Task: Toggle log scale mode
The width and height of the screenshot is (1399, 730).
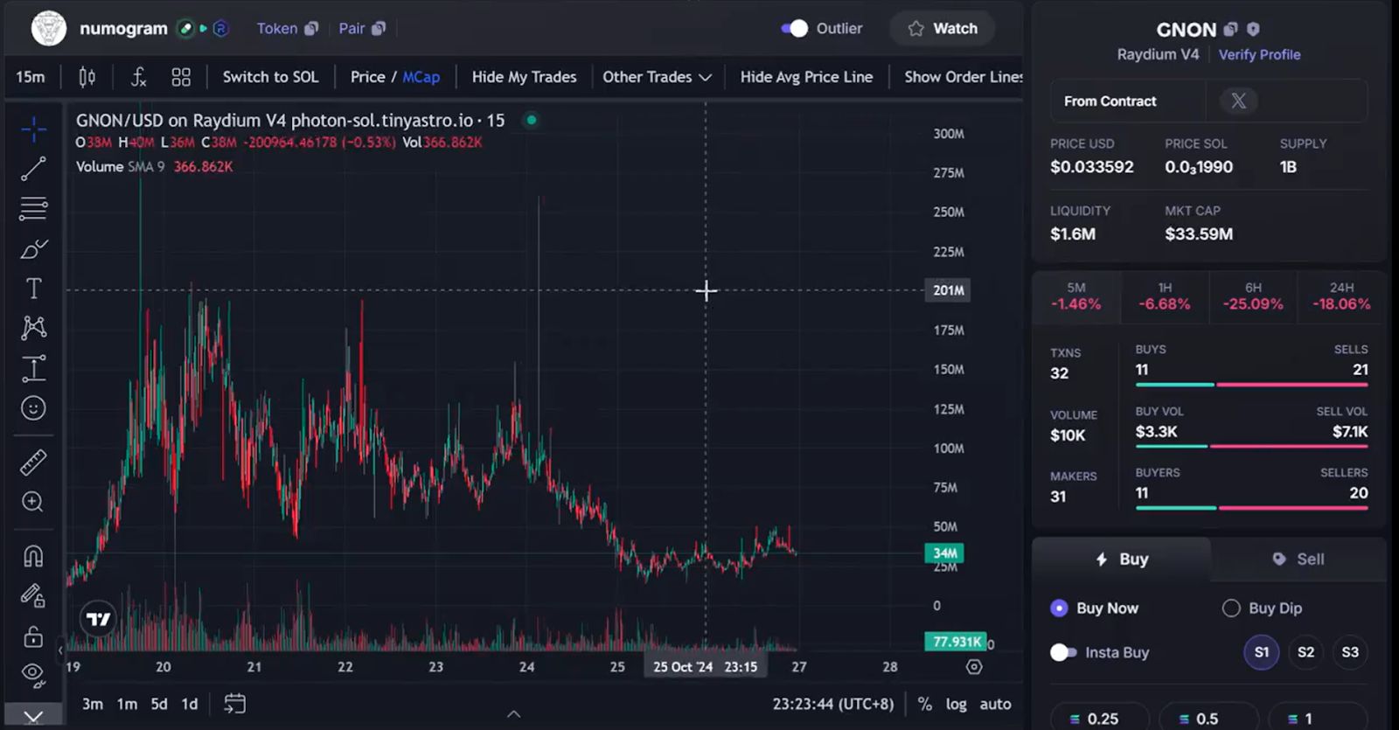Action: 957,704
